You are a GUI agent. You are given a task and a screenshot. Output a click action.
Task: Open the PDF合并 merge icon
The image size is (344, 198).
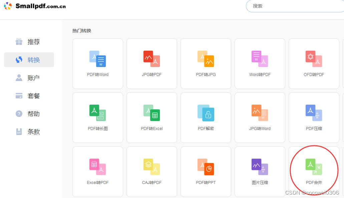(314, 167)
